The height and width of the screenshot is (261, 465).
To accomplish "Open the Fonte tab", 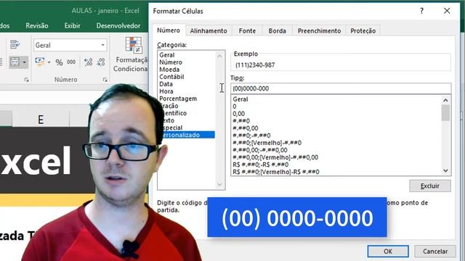I will (x=247, y=30).
